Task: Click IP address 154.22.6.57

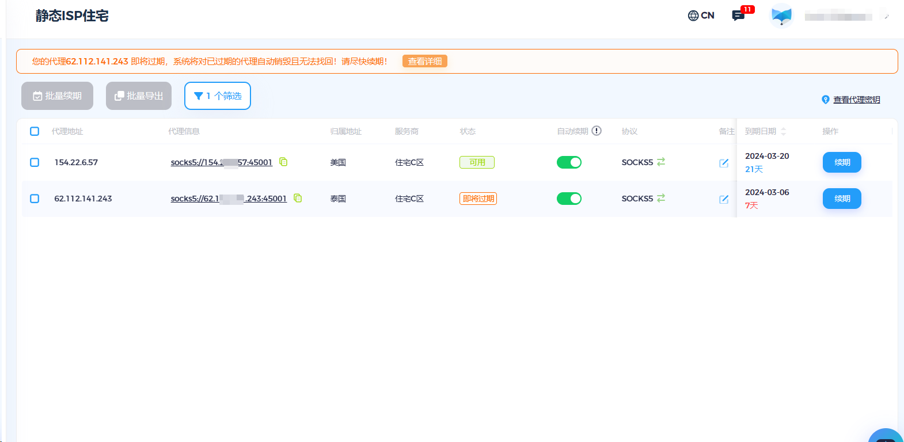Action: 76,162
